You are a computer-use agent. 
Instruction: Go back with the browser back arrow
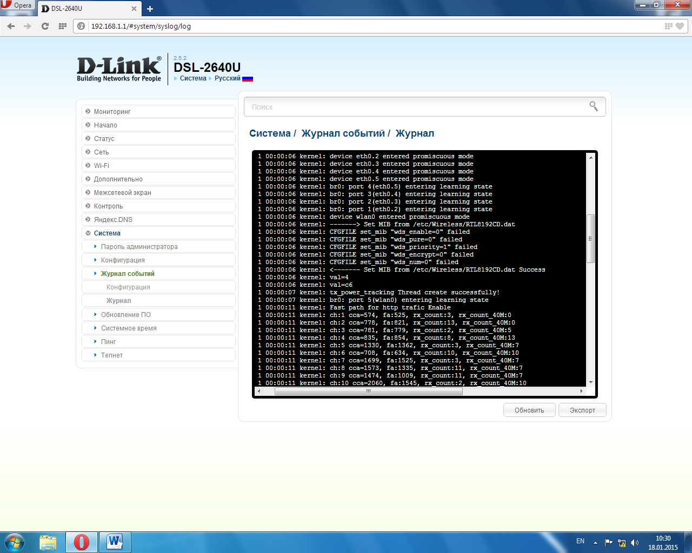coord(11,26)
